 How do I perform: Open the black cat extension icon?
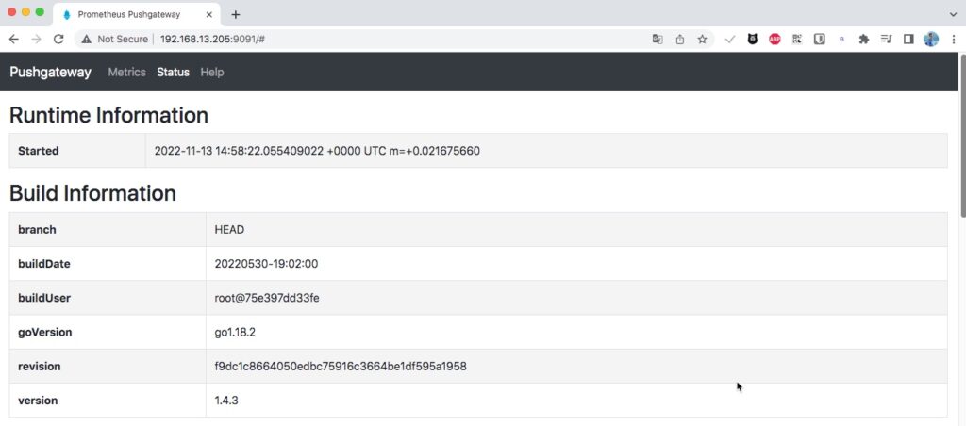(x=752, y=40)
